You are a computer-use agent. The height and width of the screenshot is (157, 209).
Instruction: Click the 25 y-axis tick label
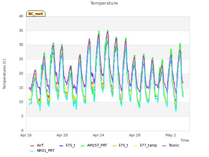click(x=21, y=59)
